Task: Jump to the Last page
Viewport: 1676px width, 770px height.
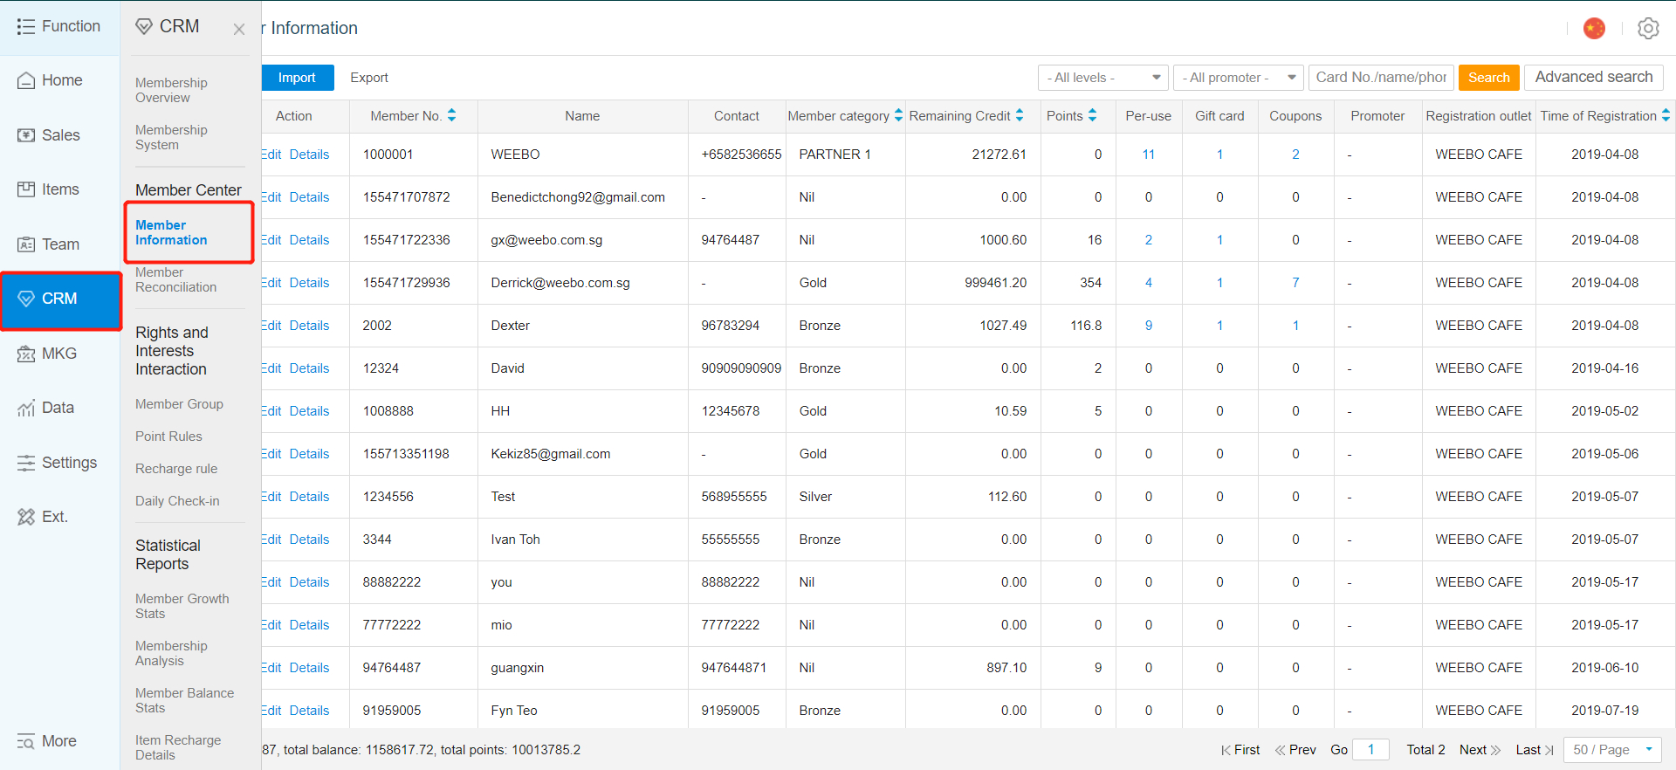Action: tap(1535, 750)
